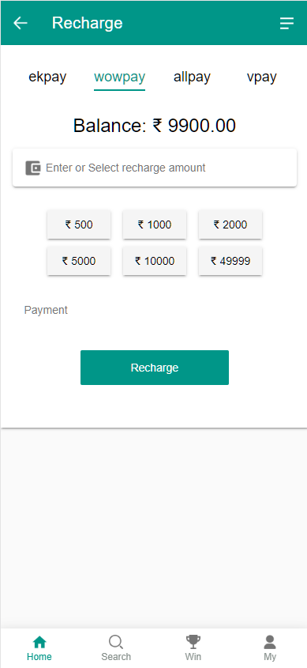Select the ₹ 49999 amount button
This screenshot has width=307, height=668.
click(230, 261)
